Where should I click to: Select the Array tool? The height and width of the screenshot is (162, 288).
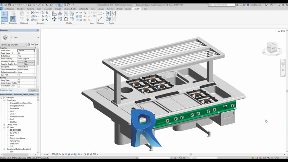[x=77, y=16]
